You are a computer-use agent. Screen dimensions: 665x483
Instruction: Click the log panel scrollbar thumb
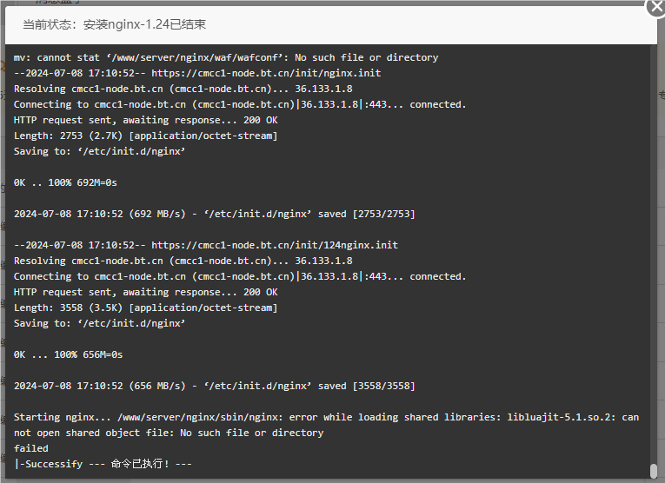tap(654, 471)
